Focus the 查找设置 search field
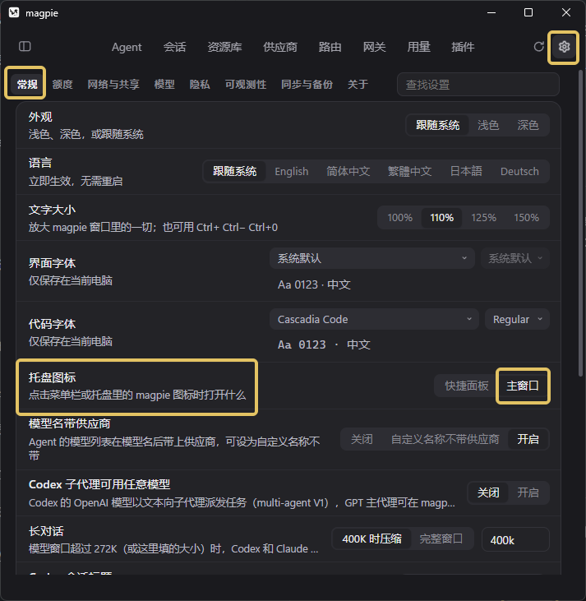Screen dimensions: 586x601 pos(478,85)
